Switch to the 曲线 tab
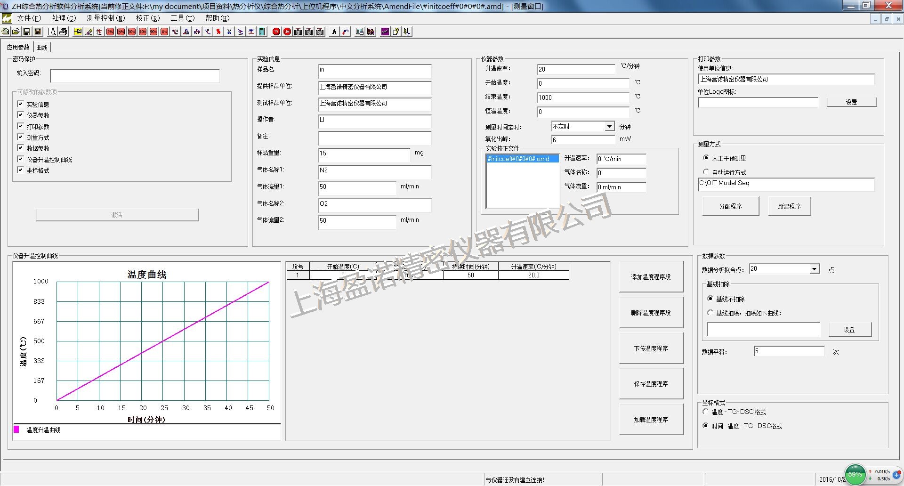 pos(42,47)
